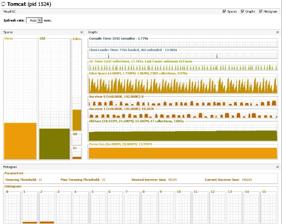Click the Survivor 0 graph
The width and height of the screenshot is (282, 224).
coord(183,103)
